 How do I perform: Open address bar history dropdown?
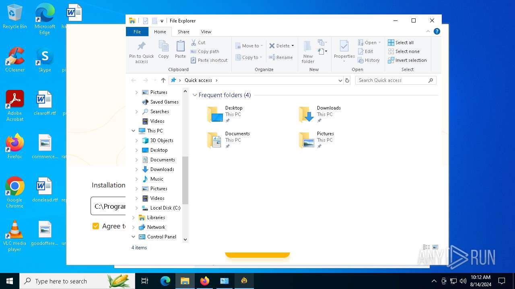pos(340,80)
